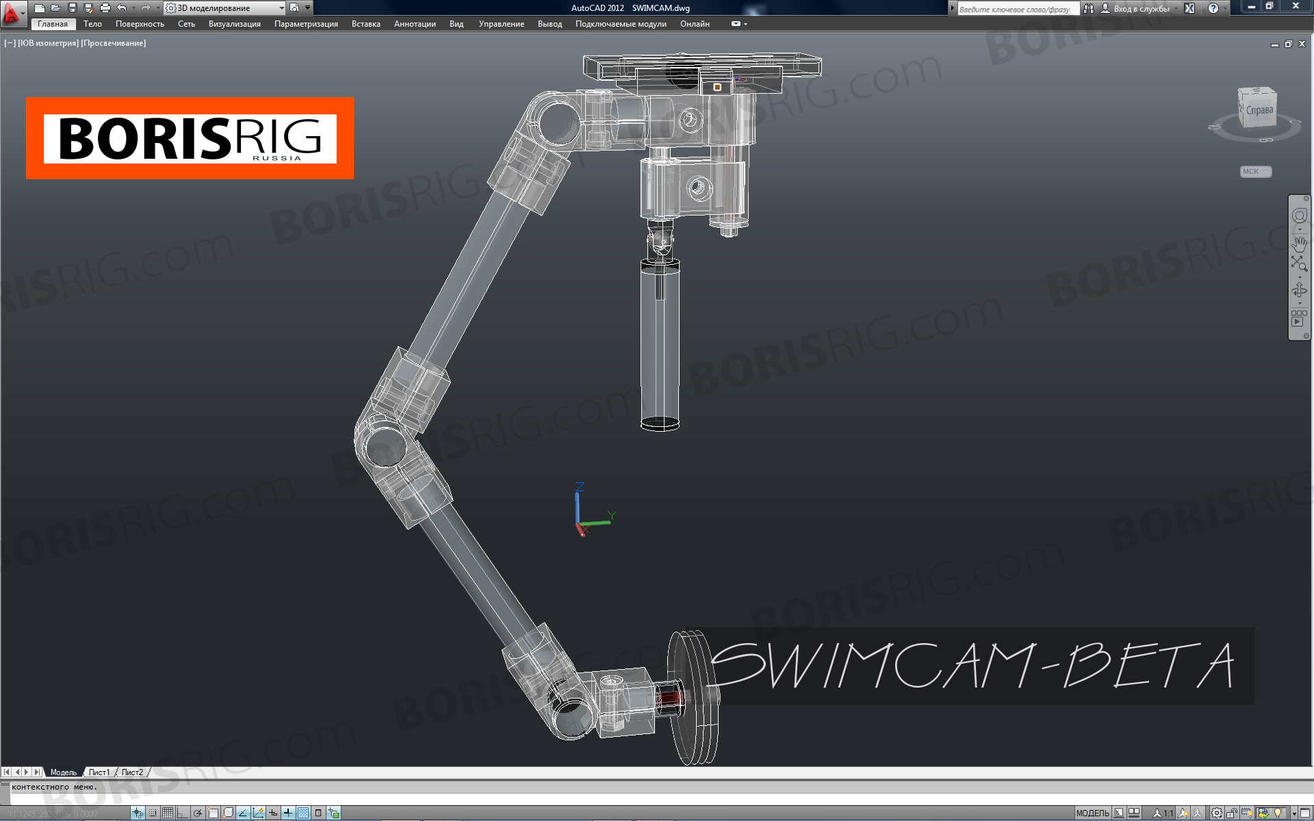1314x821 pixels.
Task: Open the Вставка ribbon tab
Action: (366, 24)
